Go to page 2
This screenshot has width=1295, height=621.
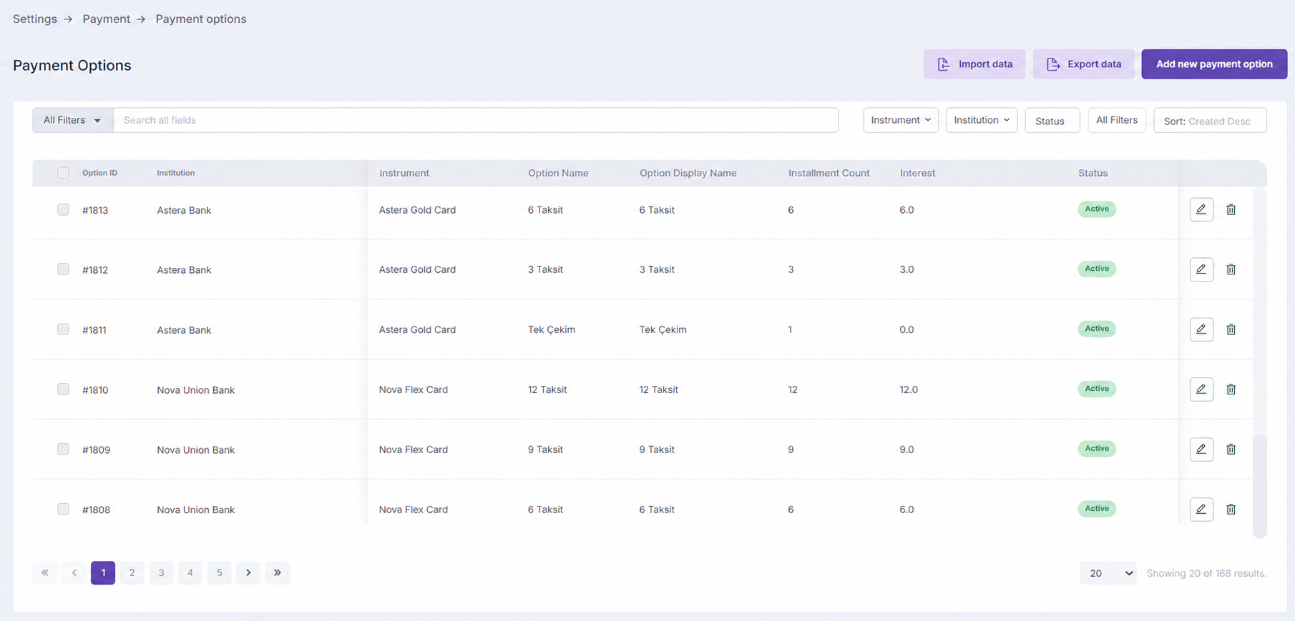132,572
